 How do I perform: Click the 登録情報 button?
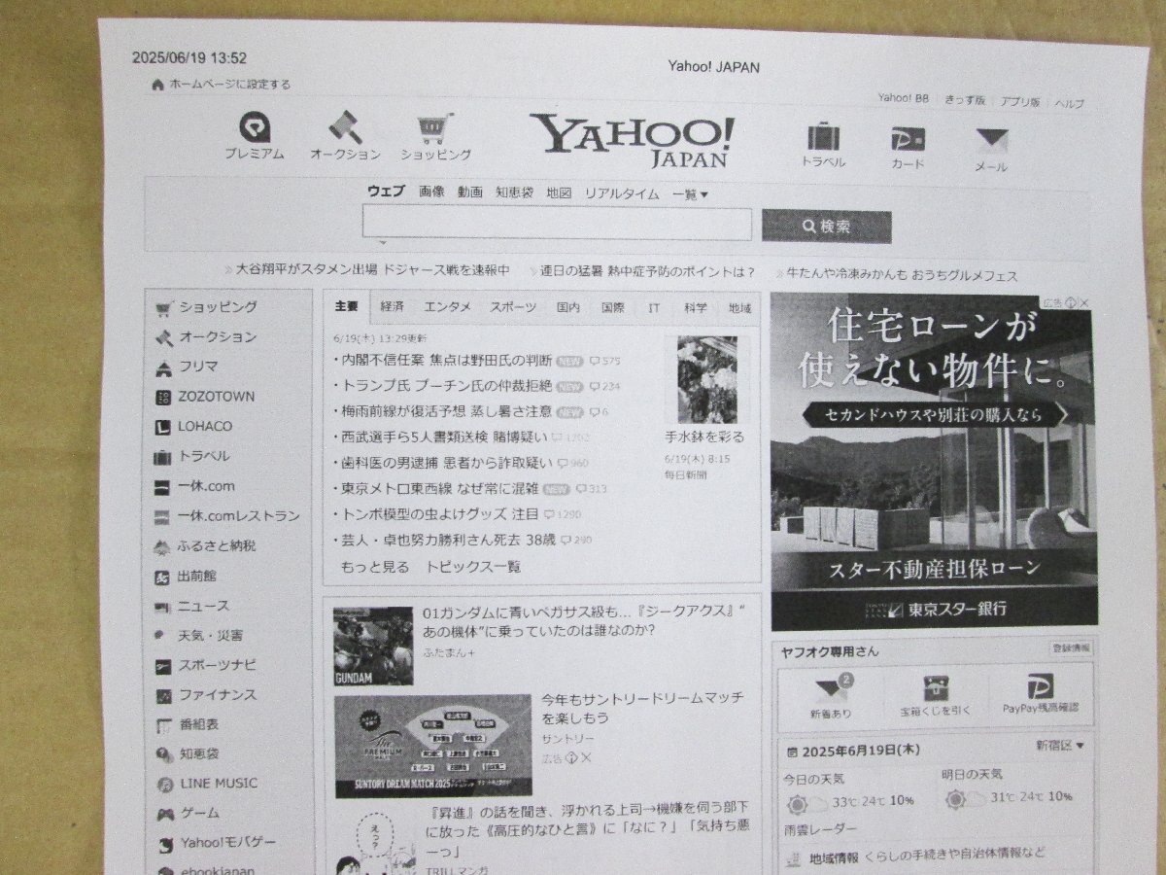(x=1071, y=648)
